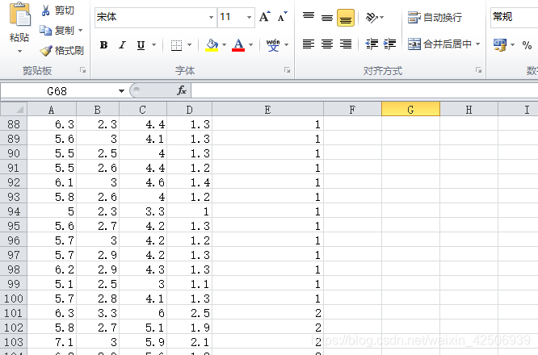The height and width of the screenshot is (355, 538).
Task: Apply red font color A
Action: click(238, 45)
